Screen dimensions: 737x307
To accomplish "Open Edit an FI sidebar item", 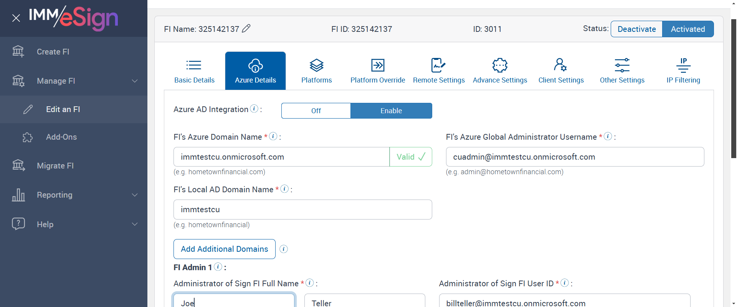I will [x=74, y=109].
